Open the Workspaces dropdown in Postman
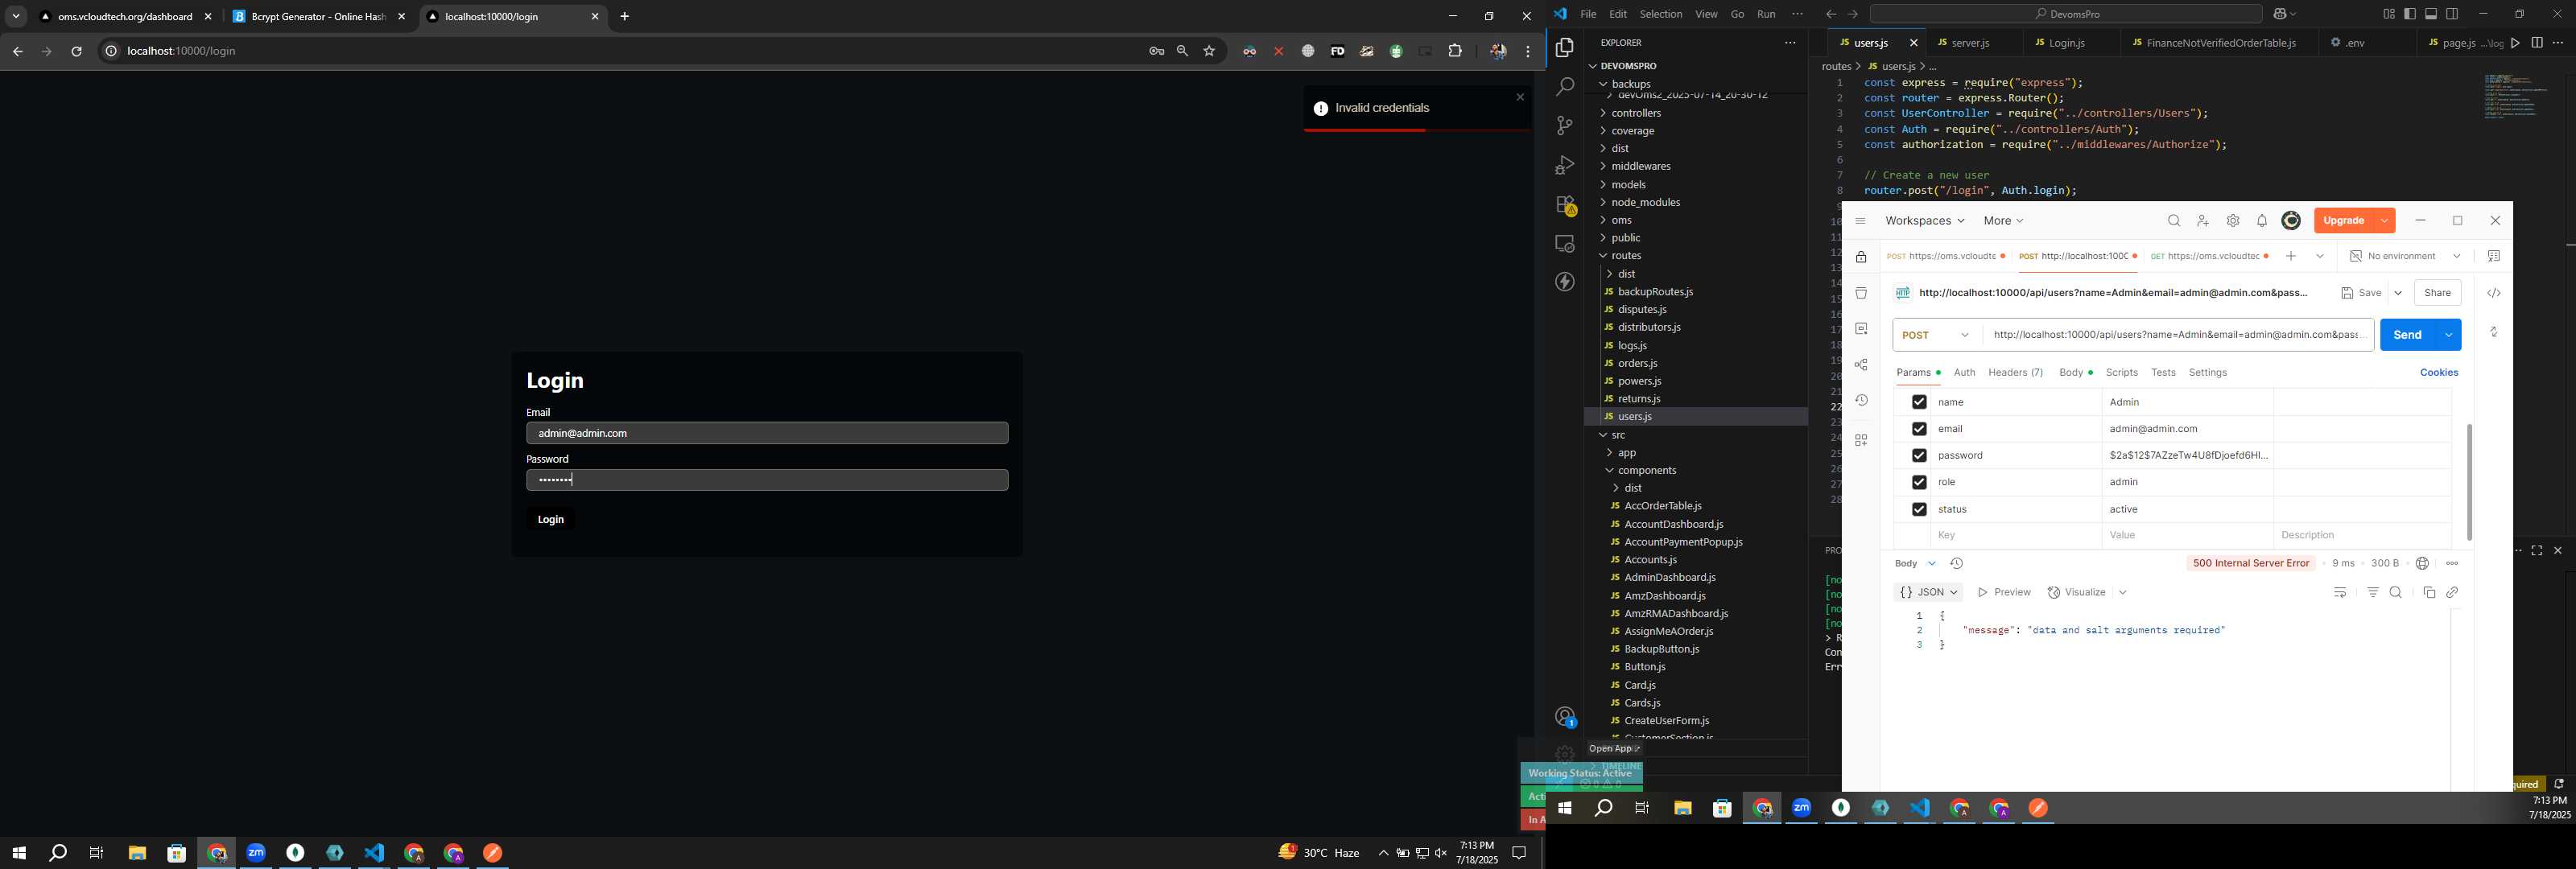Image resolution: width=2576 pixels, height=869 pixels. coord(1924,221)
